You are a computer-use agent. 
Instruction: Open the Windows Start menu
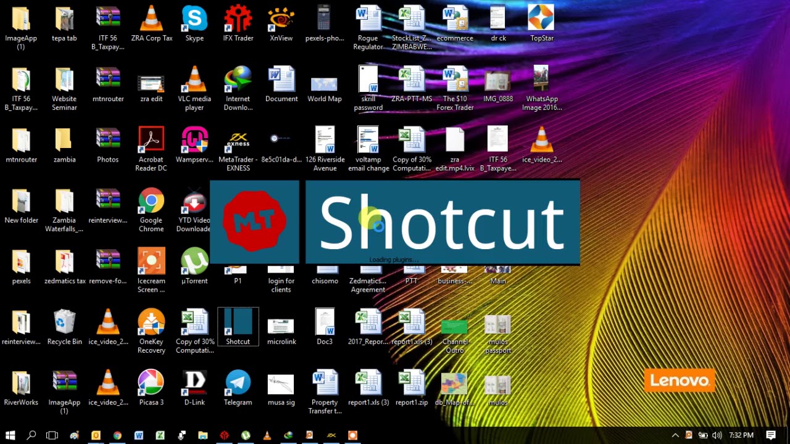click(10, 435)
